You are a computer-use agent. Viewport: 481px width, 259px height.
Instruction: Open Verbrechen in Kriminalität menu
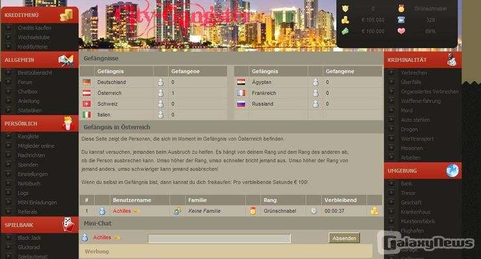[x=414, y=73]
